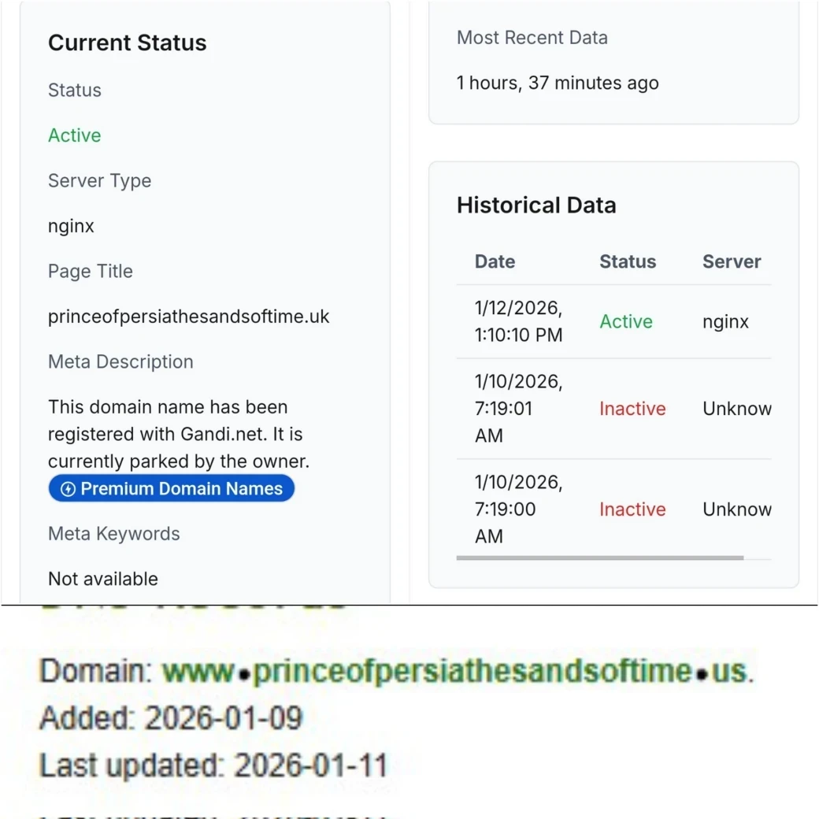This screenshot has height=819, width=819.
Task: Click nginx in the Historical Data table
Action: click(725, 321)
